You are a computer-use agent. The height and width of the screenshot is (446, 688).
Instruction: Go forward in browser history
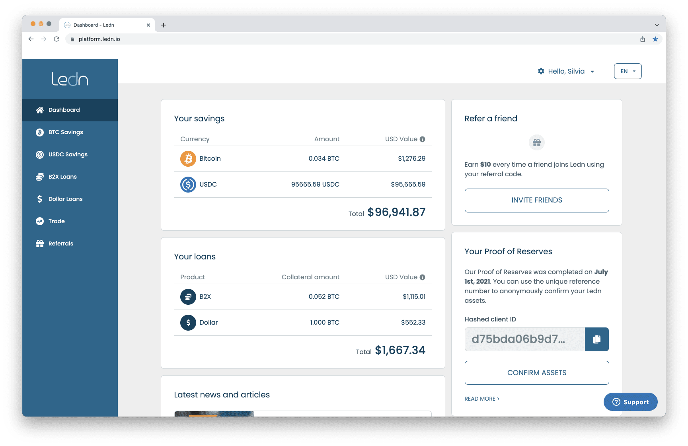coord(44,39)
